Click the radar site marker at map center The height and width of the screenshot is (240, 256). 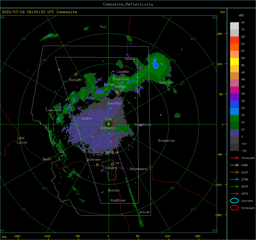[x=109, y=124]
